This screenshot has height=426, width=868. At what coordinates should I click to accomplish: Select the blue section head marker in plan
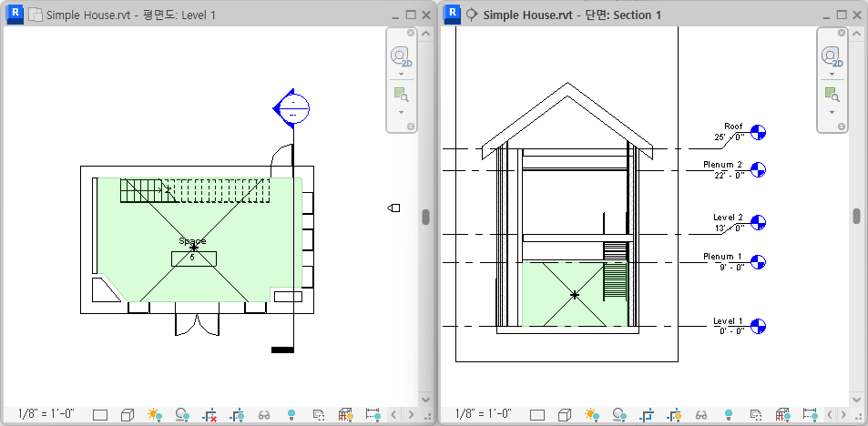[291, 108]
